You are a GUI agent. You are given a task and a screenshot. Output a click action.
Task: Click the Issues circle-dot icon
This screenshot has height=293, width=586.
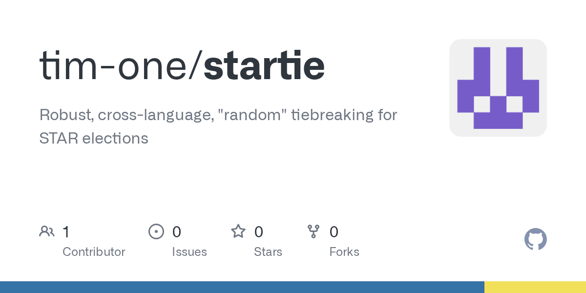[156, 231]
